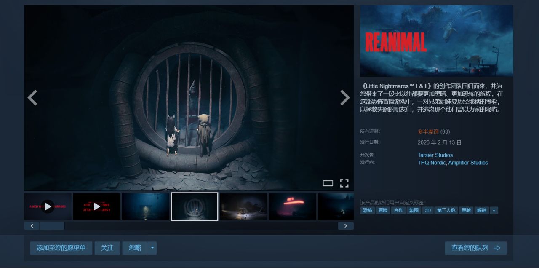539x268 pixels.
Task: Click the thumbnail strip right scroll arrow
Action: [346, 226]
